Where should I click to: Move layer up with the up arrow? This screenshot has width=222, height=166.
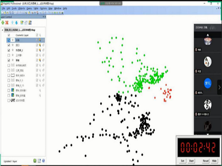(x=13, y=23)
